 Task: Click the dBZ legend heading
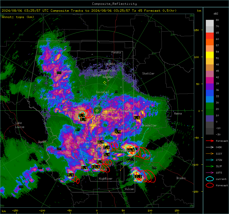pos(216,14)
